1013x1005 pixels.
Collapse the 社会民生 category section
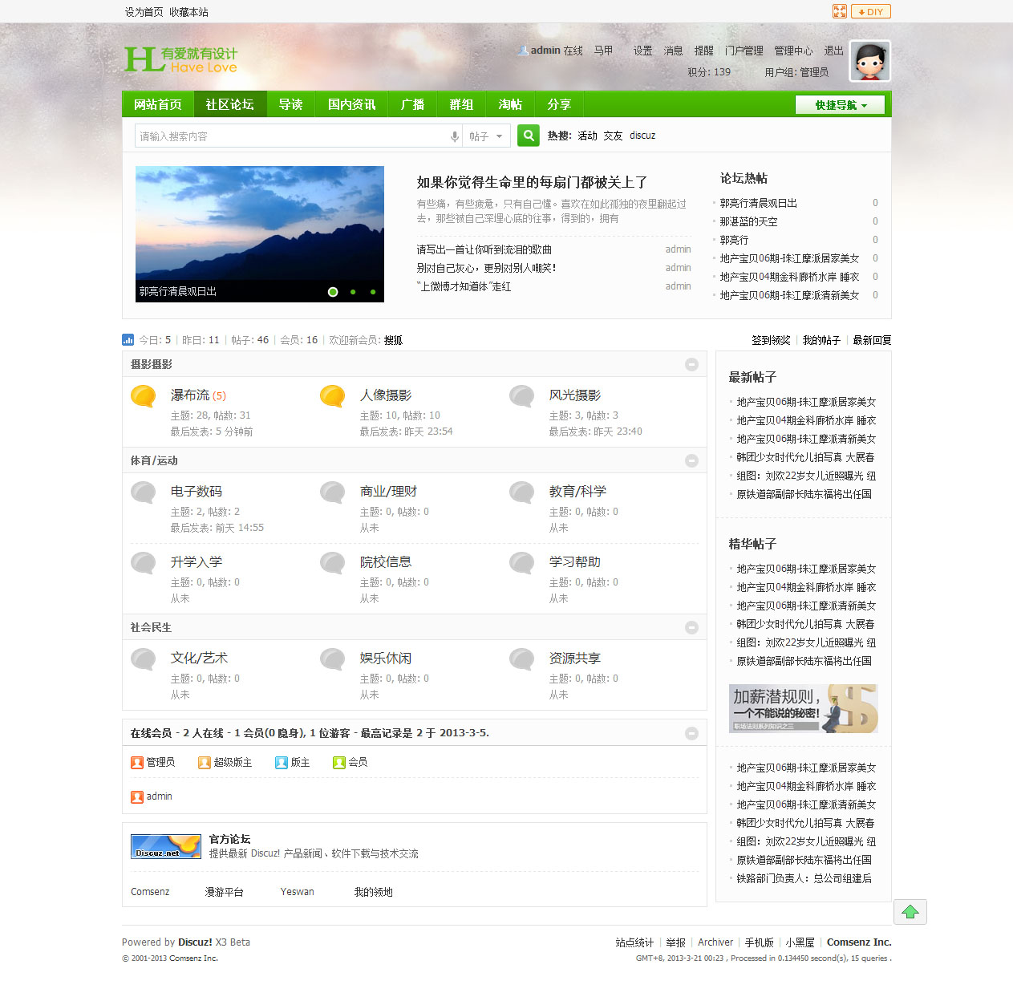tap(691, 627)
